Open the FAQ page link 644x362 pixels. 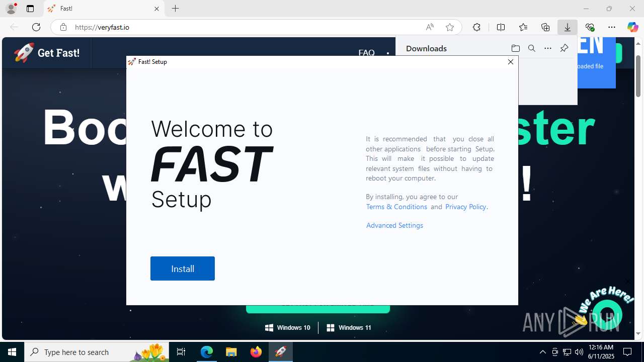[366, 53]
